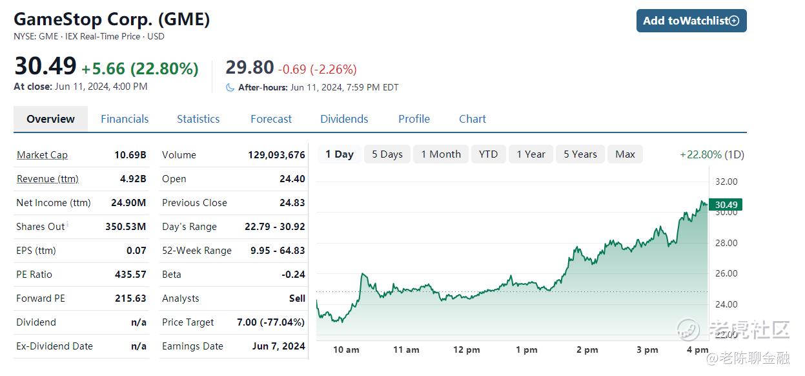
Task: Go to the Forecast tab
Action: pos(271,119)
